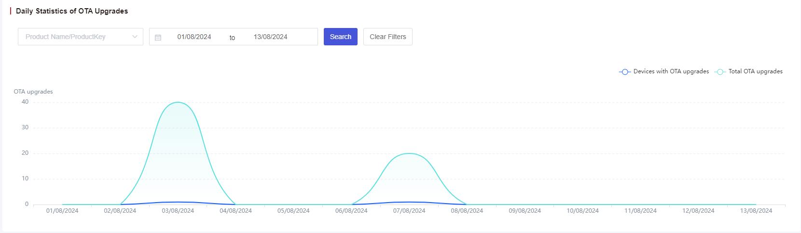Click the Total OTA upgrades peak at 03/08/2024
Screen dimensions: 801x233
[178, 102]
